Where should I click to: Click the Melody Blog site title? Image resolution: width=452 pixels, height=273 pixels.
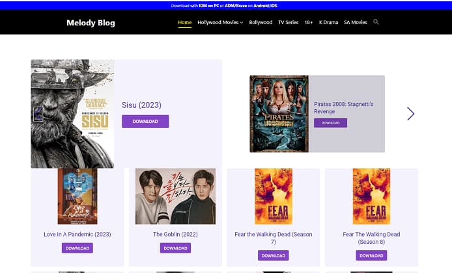(x=91, y=23)
